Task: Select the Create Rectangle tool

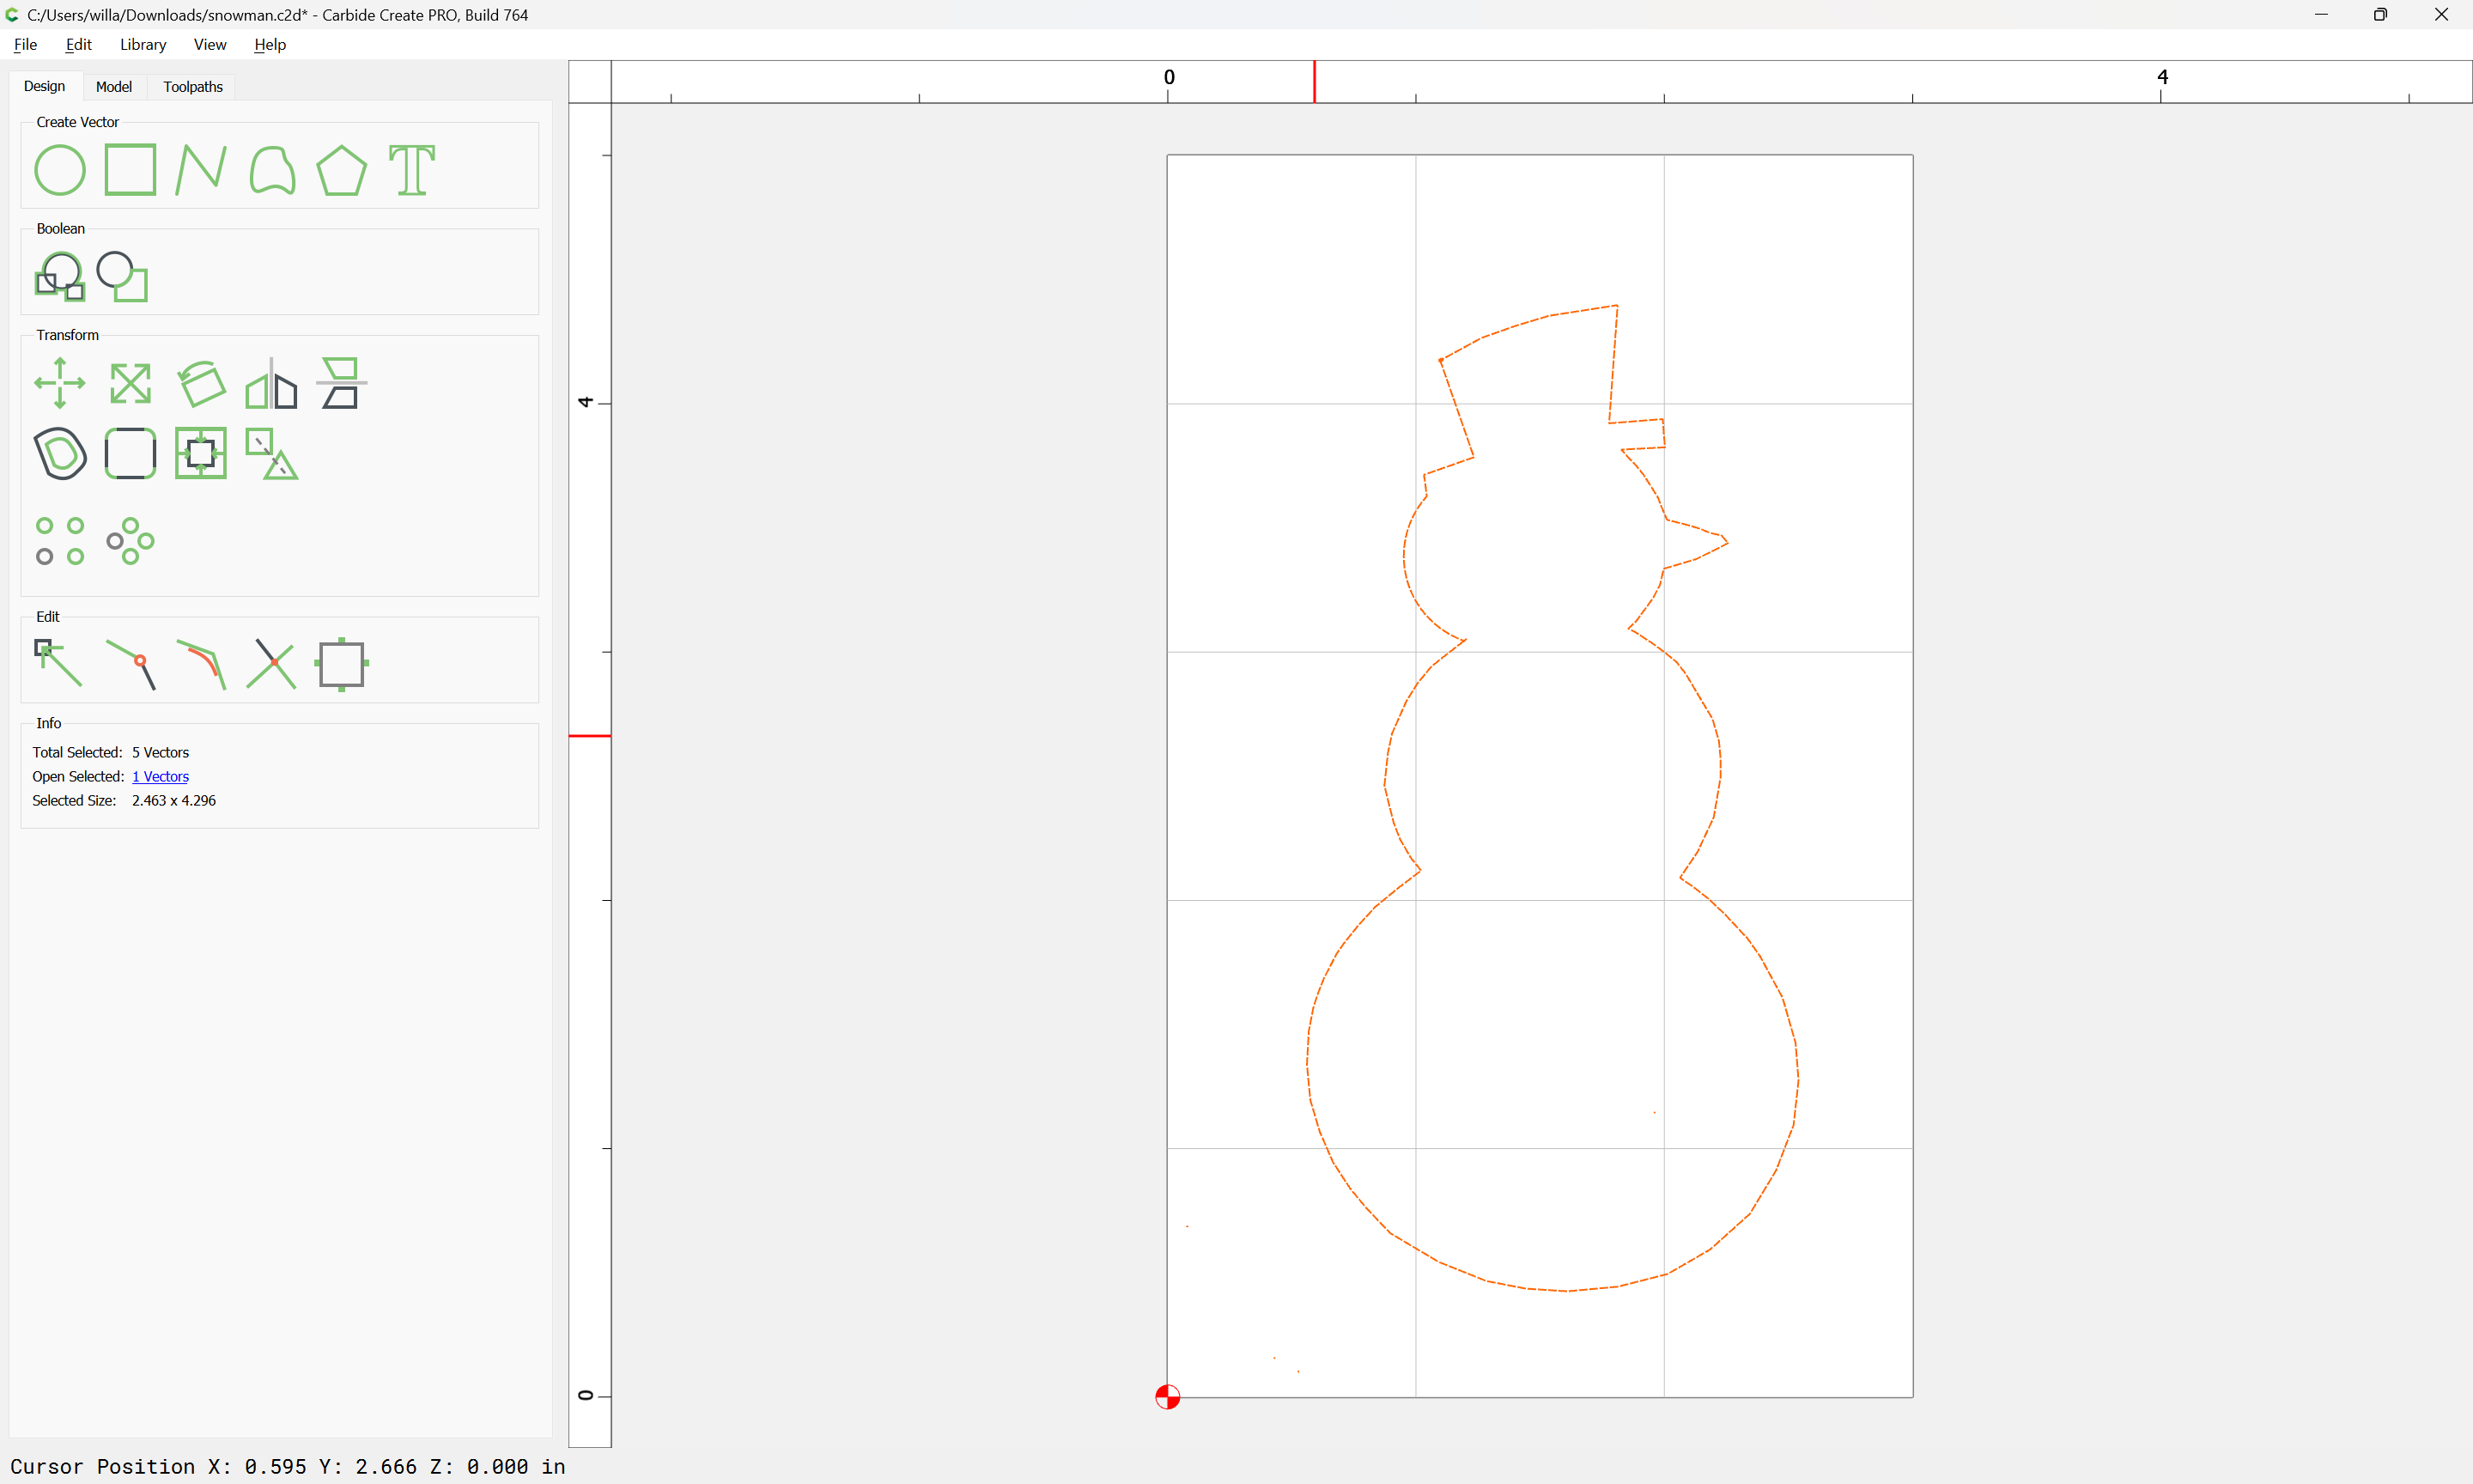Action: 130,170
